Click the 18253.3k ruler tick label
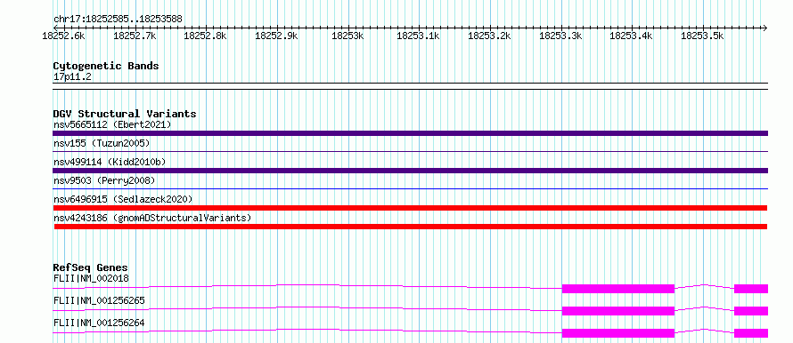 pos(560,36)
